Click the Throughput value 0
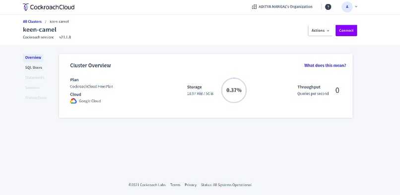 [337, 91]
